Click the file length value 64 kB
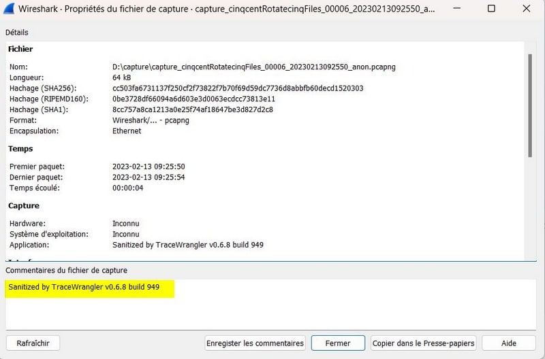 (122, 78)
